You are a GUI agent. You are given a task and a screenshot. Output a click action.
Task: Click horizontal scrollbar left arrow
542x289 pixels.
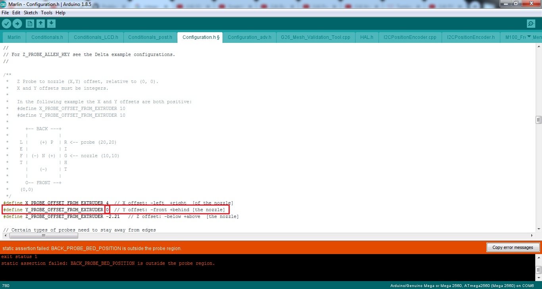click(x=6, y=235)
